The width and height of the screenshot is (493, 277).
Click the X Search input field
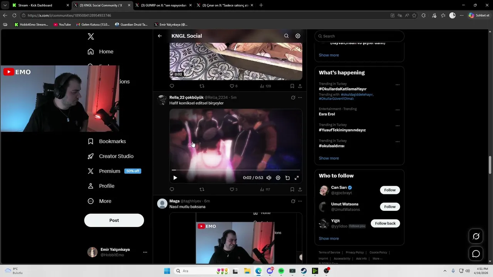[359, 36]
